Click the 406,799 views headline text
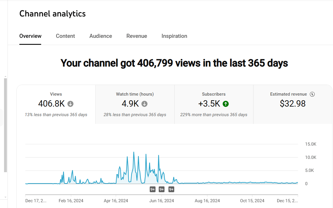333x208 pixels. [x=174, y=63]
